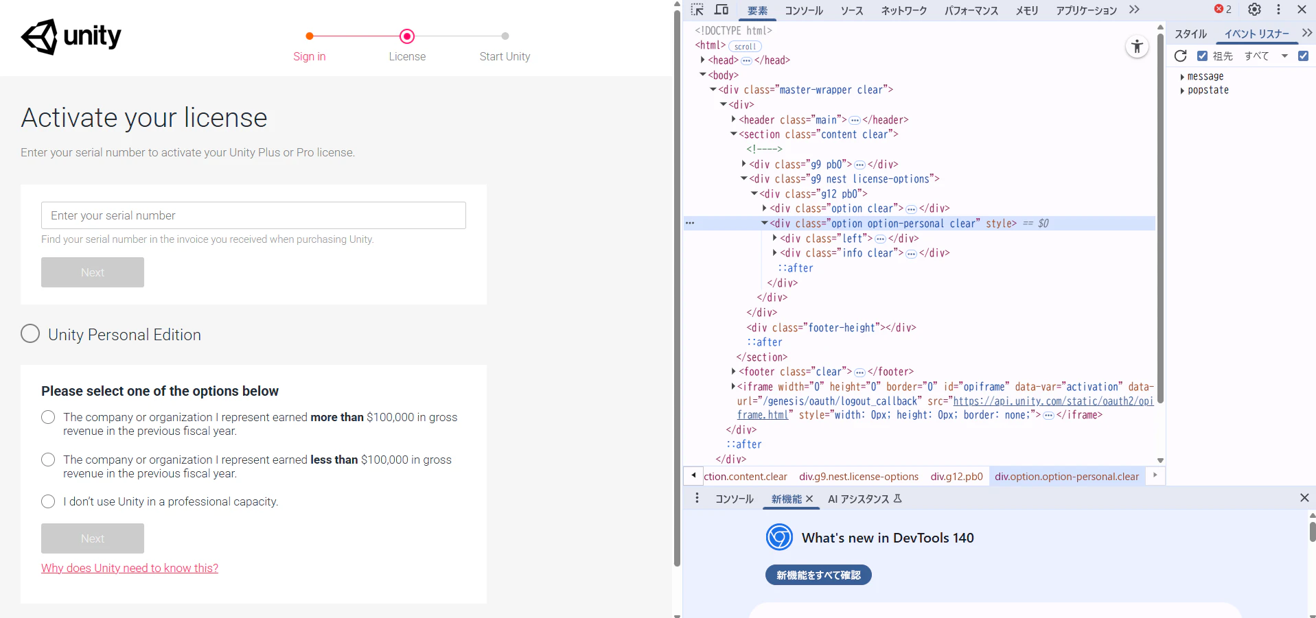Click the ellipsis beside the head element

click(x=746, y=60)
